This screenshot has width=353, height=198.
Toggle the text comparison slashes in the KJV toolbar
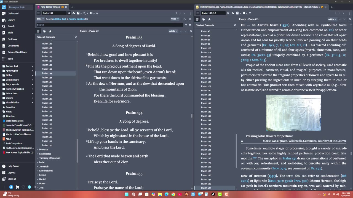[97, 13]
